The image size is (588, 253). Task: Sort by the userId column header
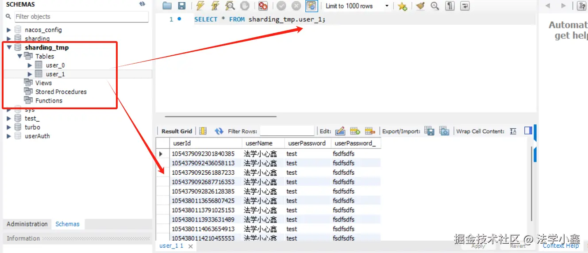click(x=206, y=143)
